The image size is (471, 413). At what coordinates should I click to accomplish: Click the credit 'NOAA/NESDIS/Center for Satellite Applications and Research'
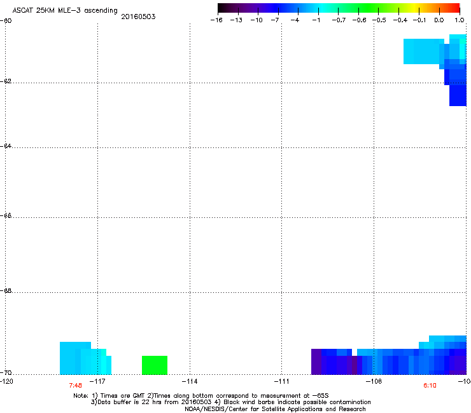(275, 409)
